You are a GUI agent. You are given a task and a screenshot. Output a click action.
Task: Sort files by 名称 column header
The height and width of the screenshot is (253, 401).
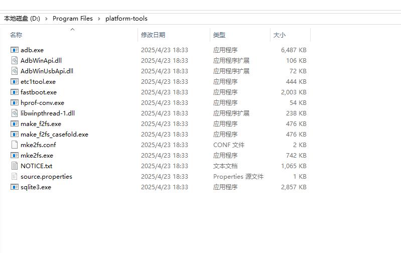[x=16, y=35]
